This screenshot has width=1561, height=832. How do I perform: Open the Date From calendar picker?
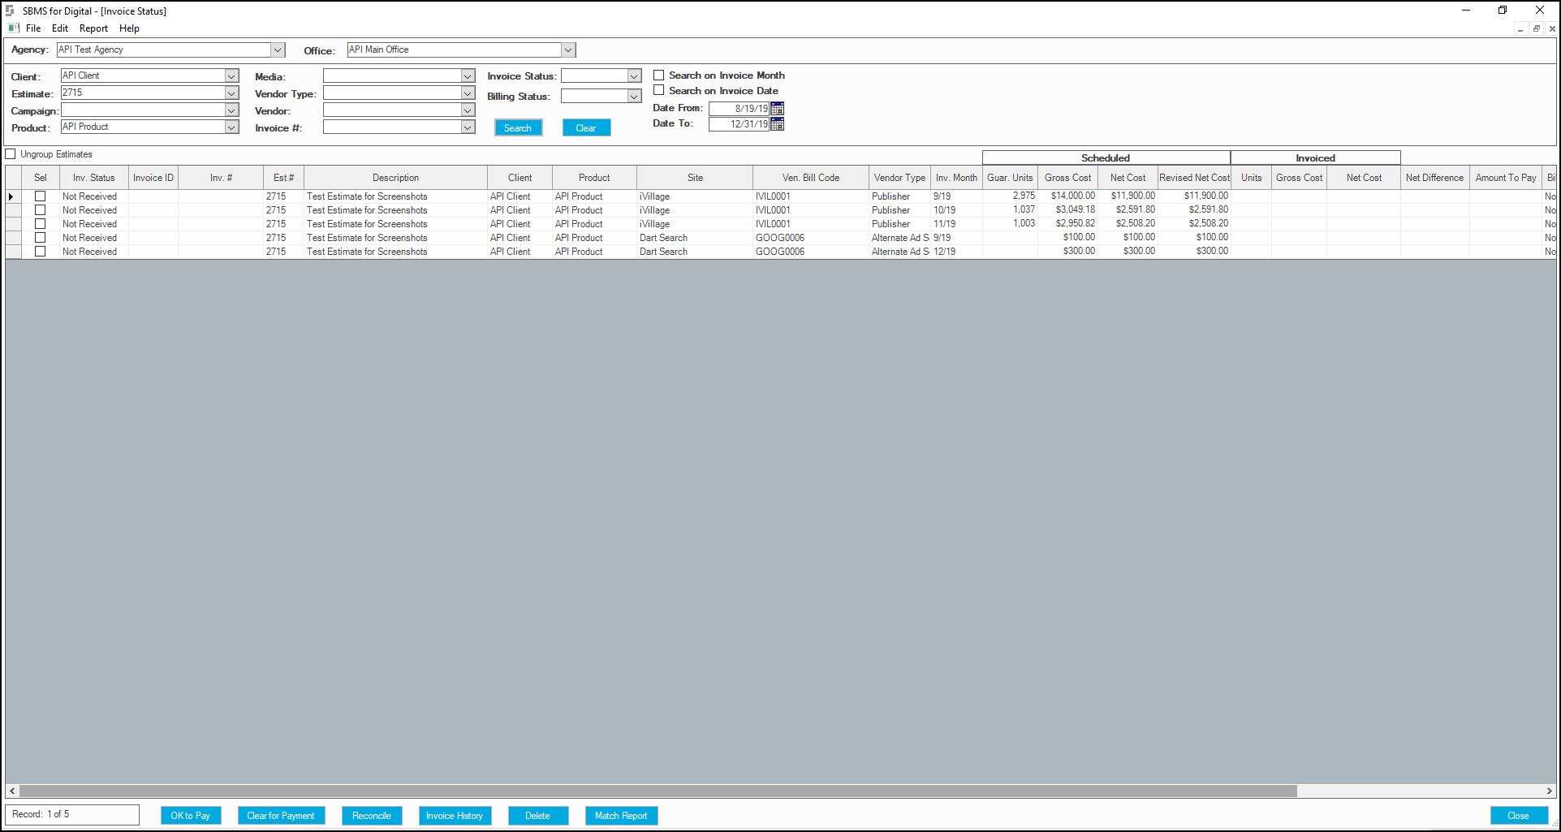777,108
